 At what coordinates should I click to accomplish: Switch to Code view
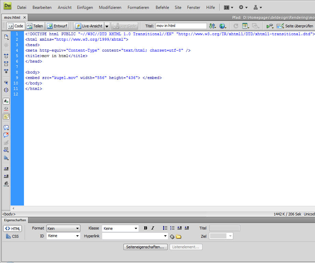(15, 26)
